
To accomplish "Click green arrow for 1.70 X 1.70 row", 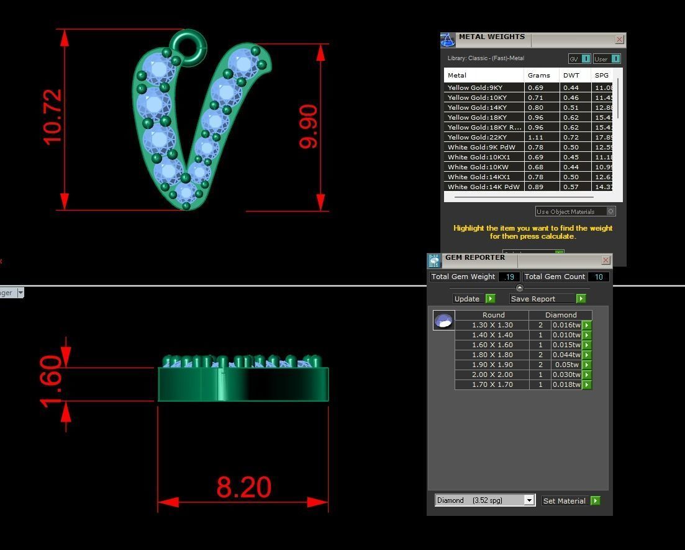I will click(587, 385).
